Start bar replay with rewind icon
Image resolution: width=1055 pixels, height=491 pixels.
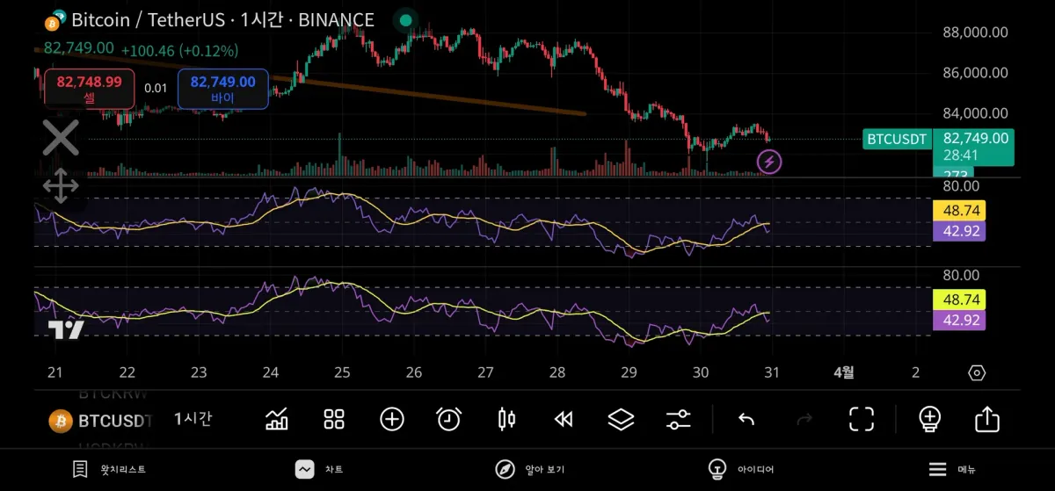[564, 419]
